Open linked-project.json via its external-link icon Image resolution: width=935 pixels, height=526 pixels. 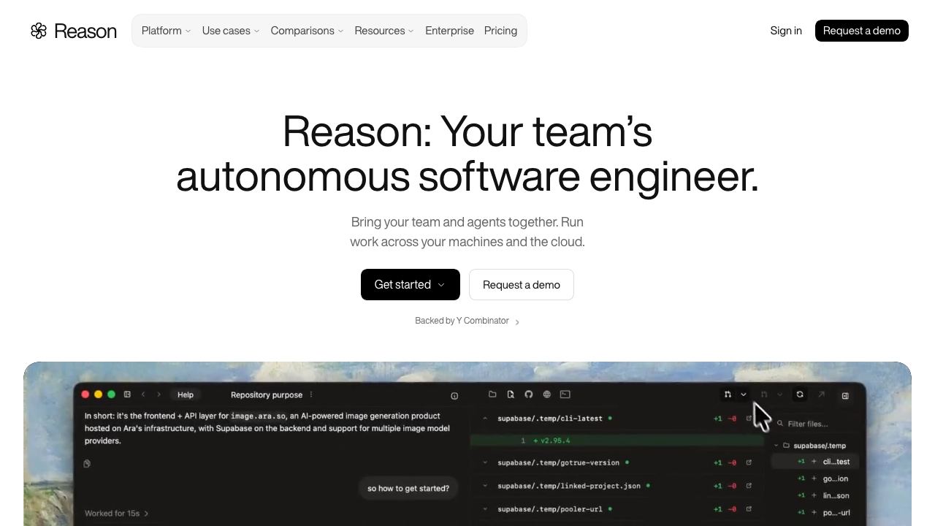(749, 486)
